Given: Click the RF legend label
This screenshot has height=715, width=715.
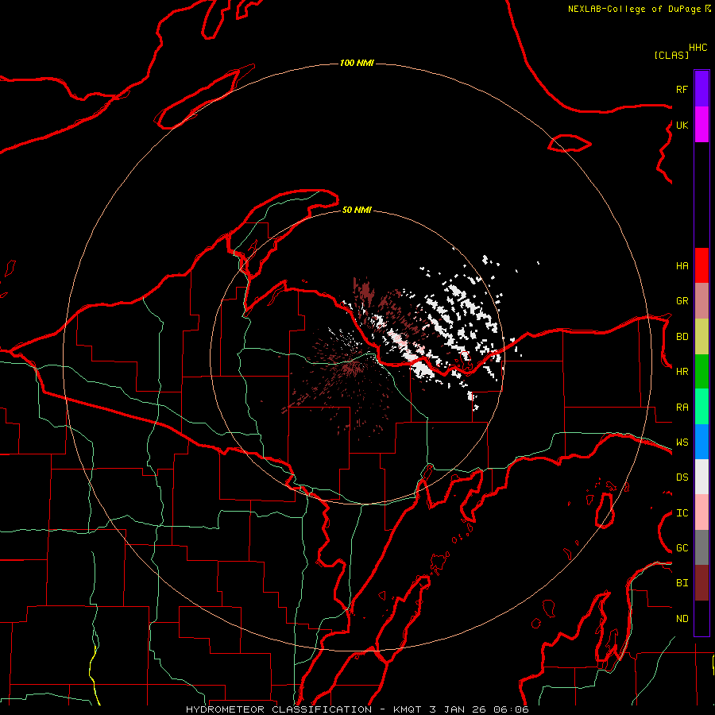Looking at the screenshot, I should [x=682, y=89].
